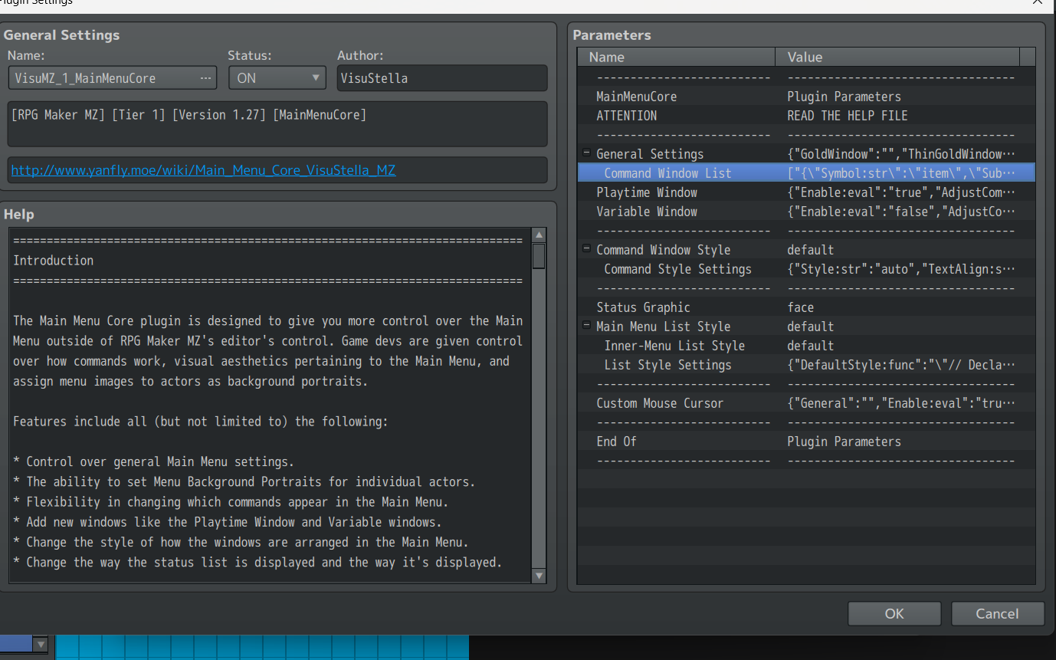Viewport: 1056px width, 660px height.
Task: Dismiss the dialog with the Cancel button
Action: pos(998,613)
